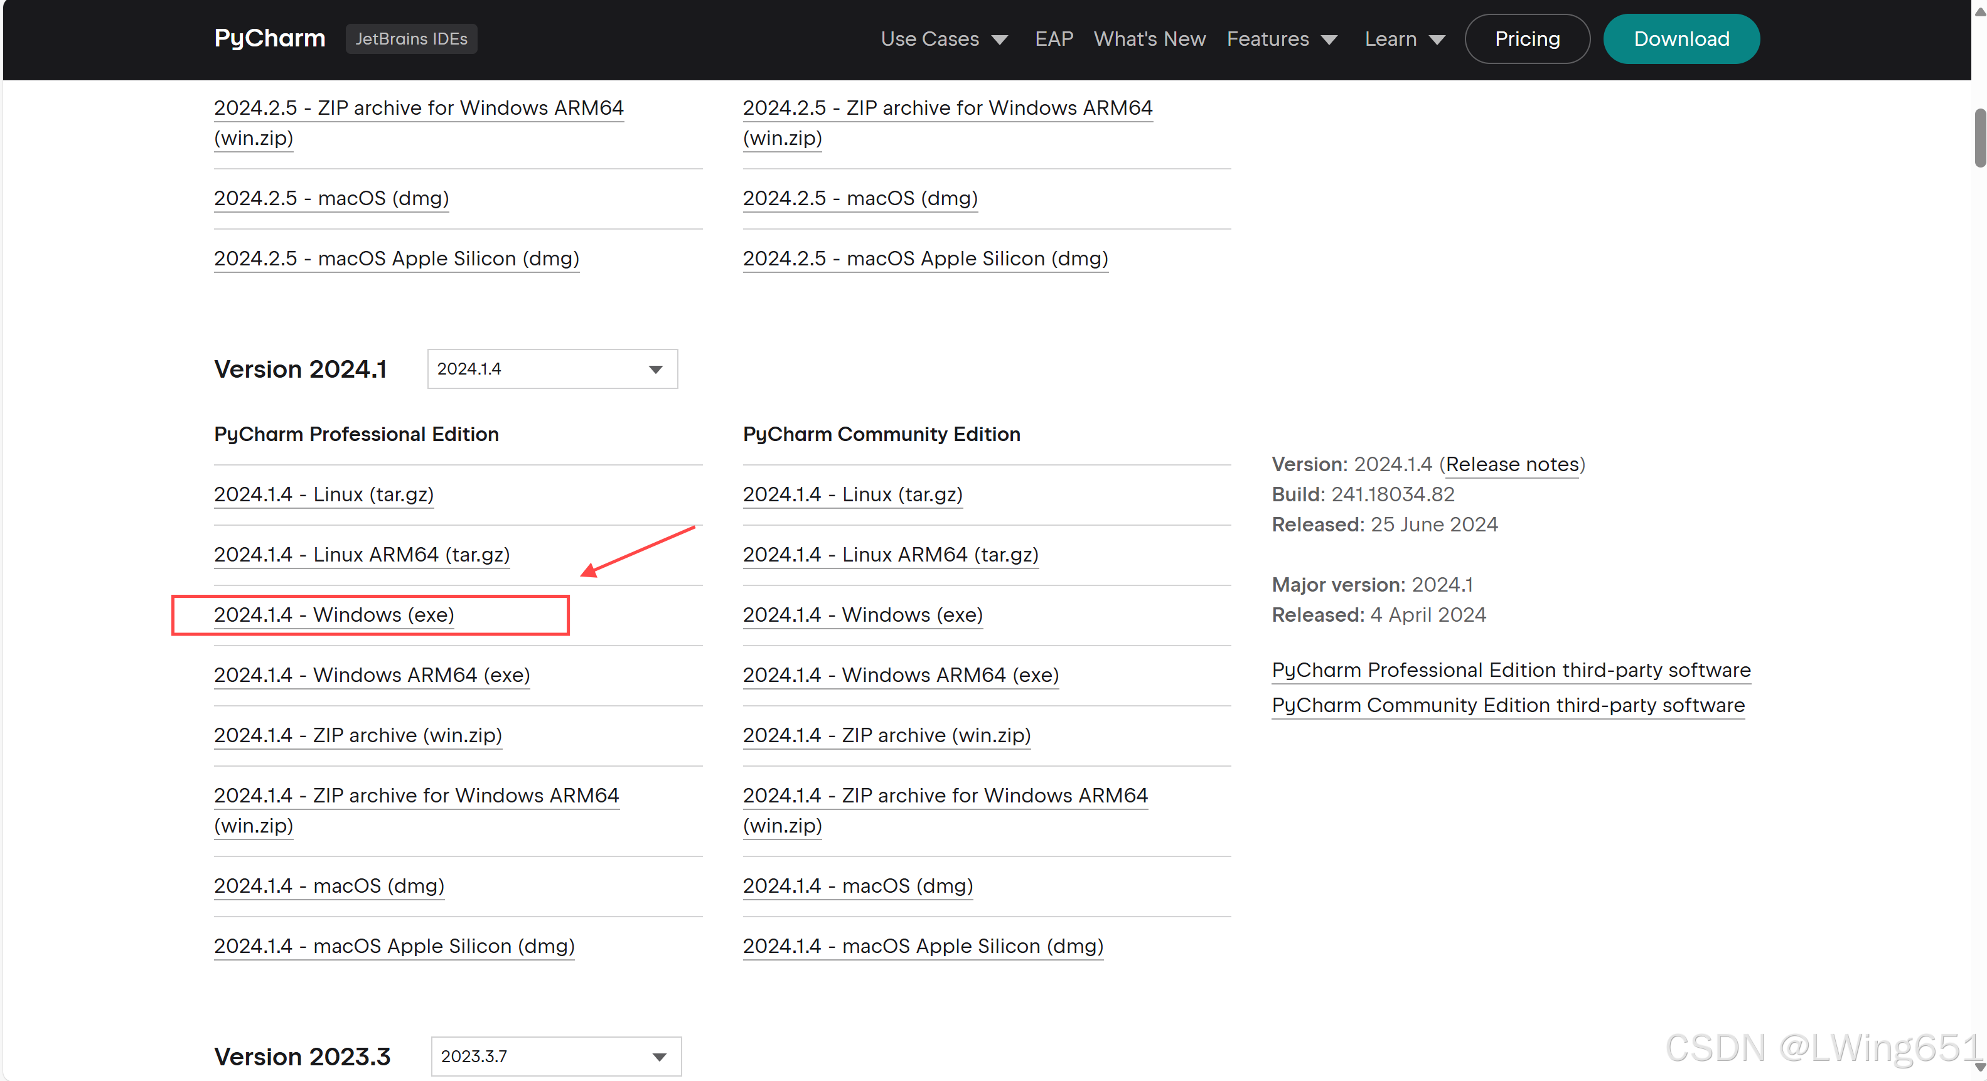Download Professional 2024.1.4 Windows (exe)
This screenshot has height=1081, width=1987.
point(333,614)
